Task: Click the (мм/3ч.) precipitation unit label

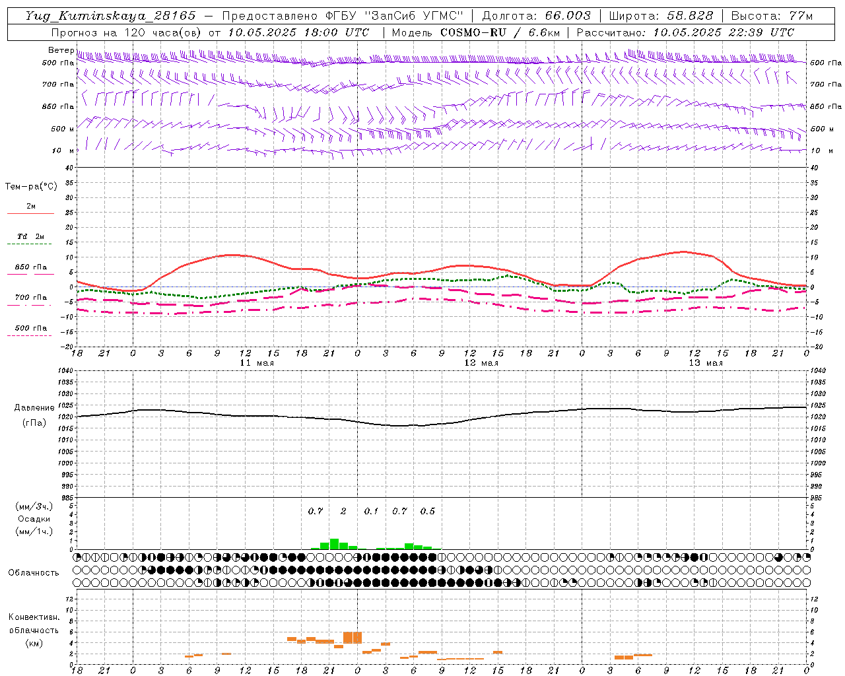Action: pyautogui.click(x=34, y=506)
